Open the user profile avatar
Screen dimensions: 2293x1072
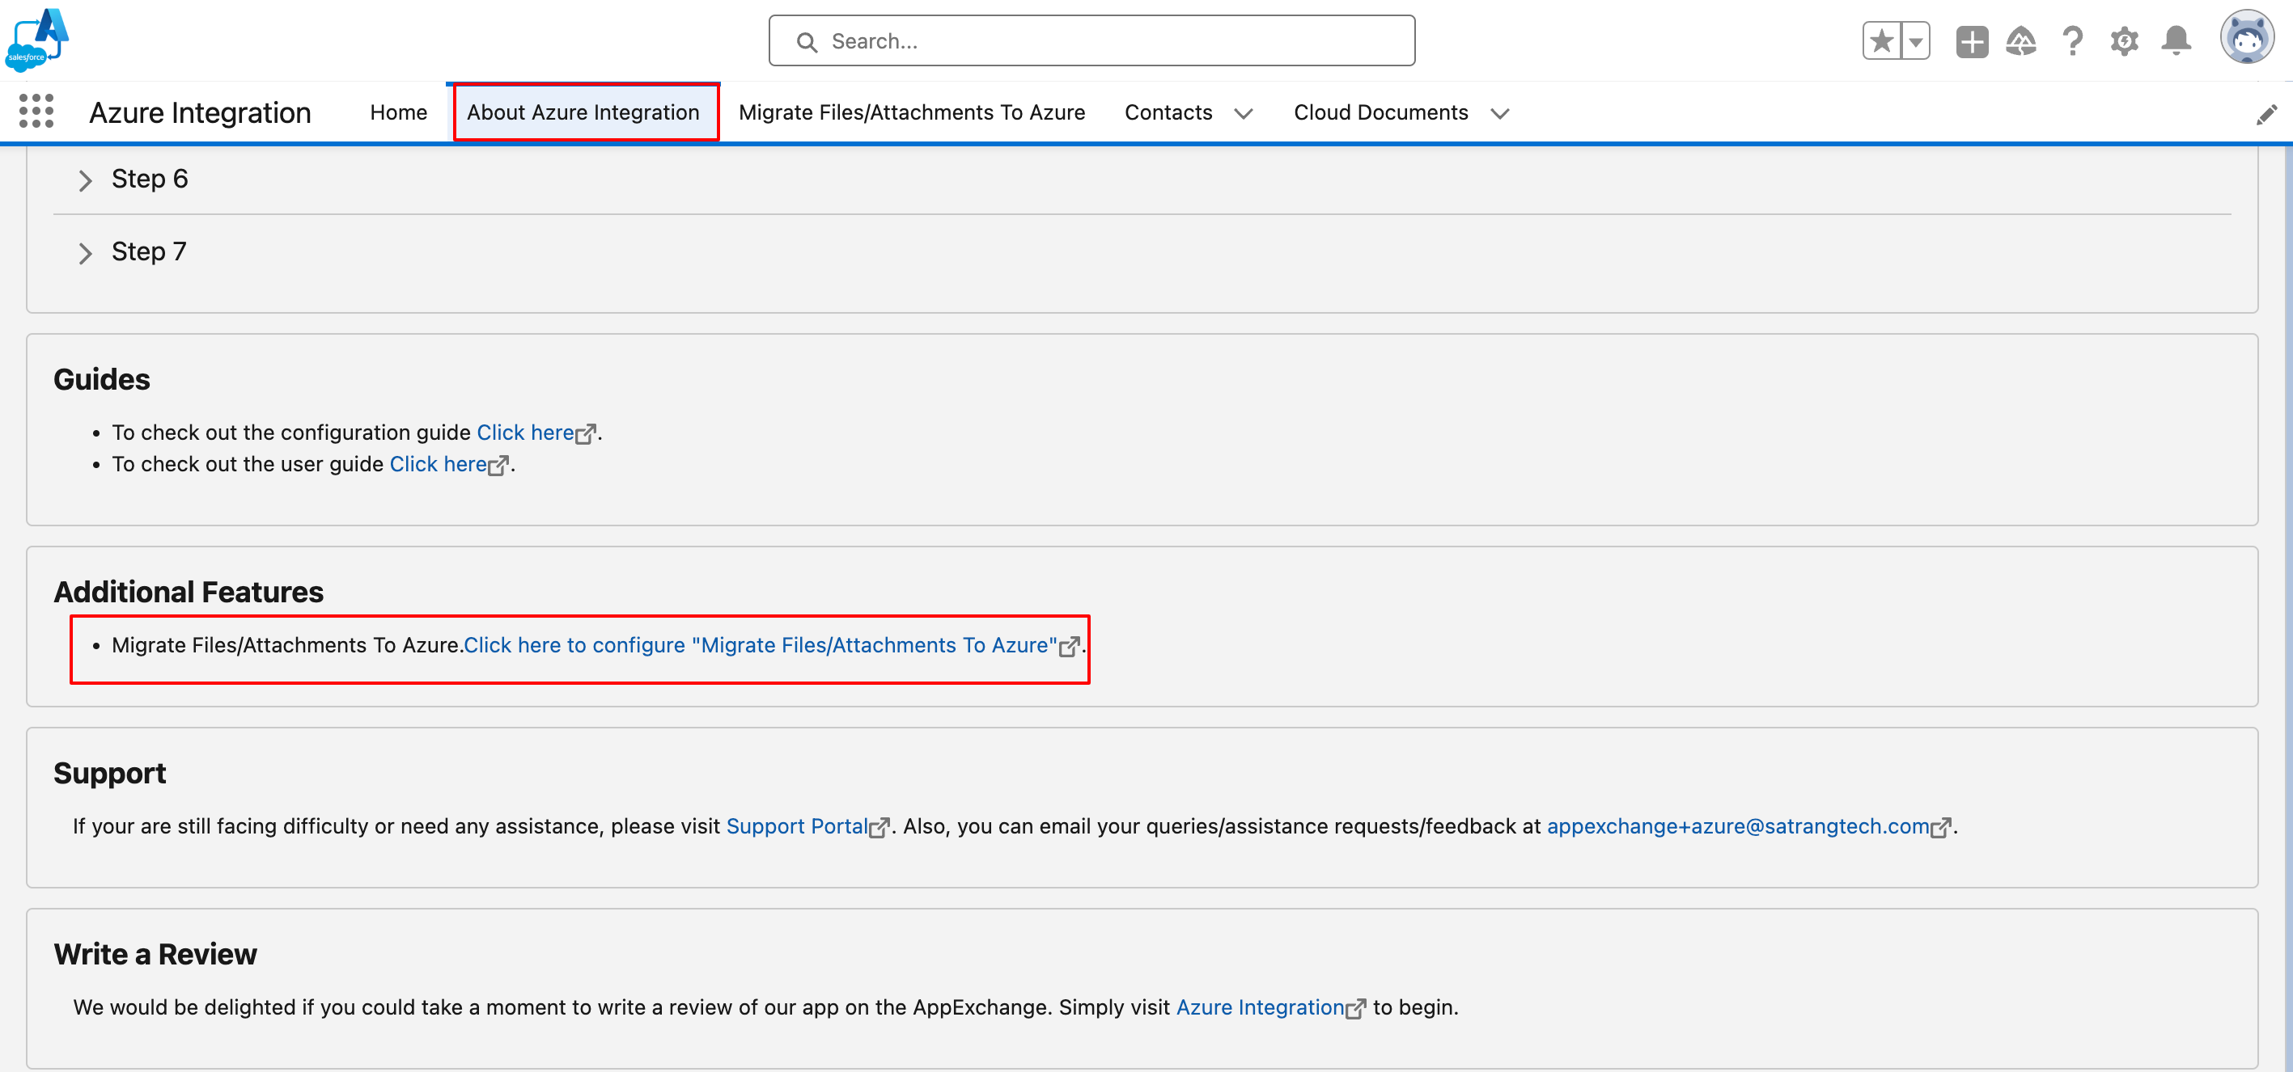pyautogui.click(x=2247, y=37)
